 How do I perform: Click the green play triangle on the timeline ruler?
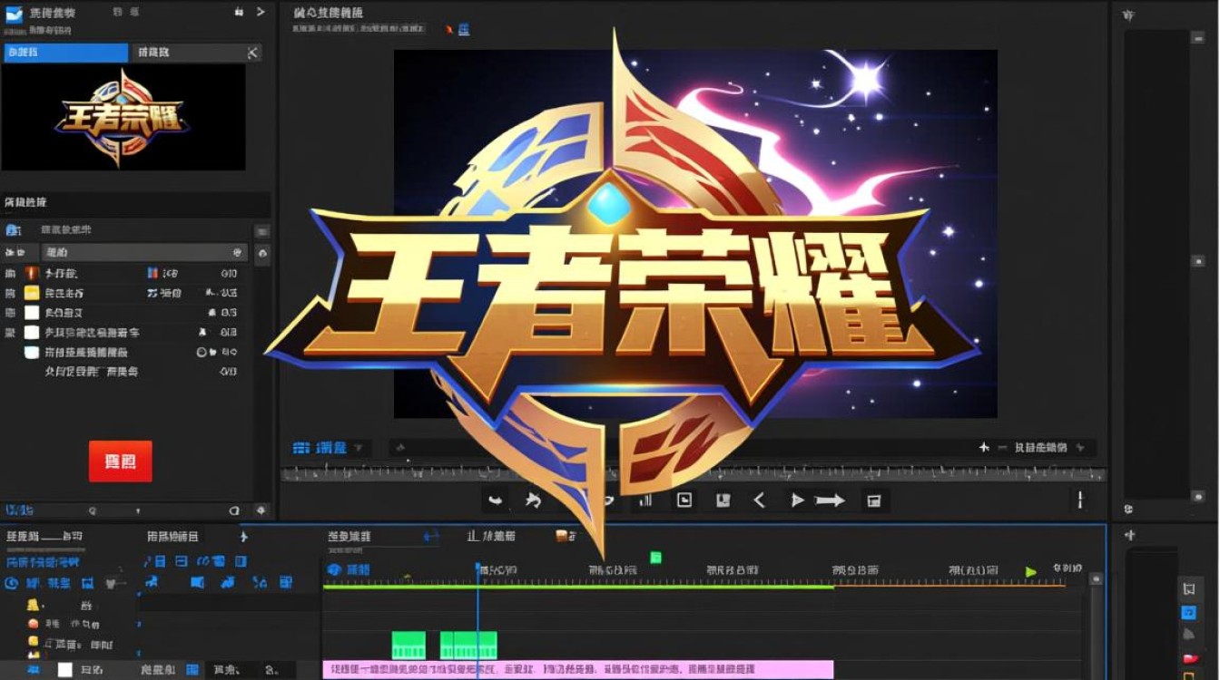(1031, 572)
